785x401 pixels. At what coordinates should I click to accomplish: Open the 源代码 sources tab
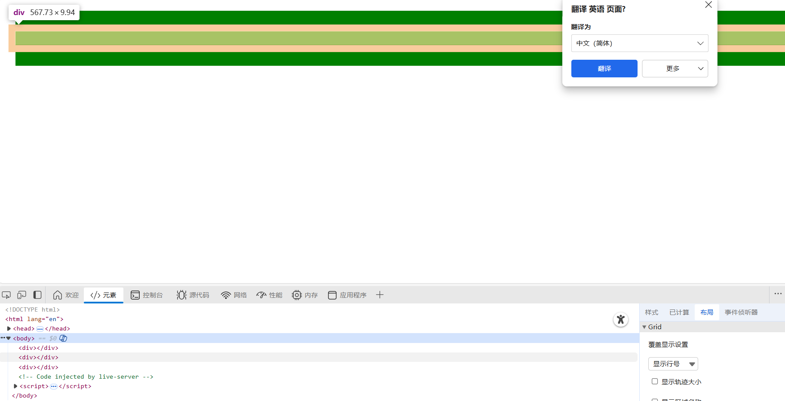pyautogui.click(x=193, y=295)
